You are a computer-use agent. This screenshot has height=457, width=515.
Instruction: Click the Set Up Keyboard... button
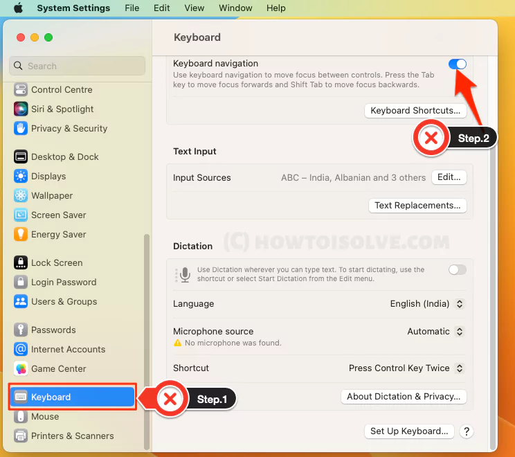pos(409,431)
